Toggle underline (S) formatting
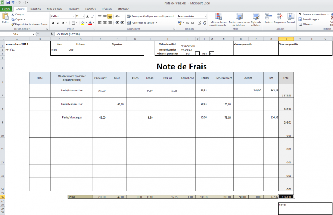333x215 pixels. click(63, 23)
